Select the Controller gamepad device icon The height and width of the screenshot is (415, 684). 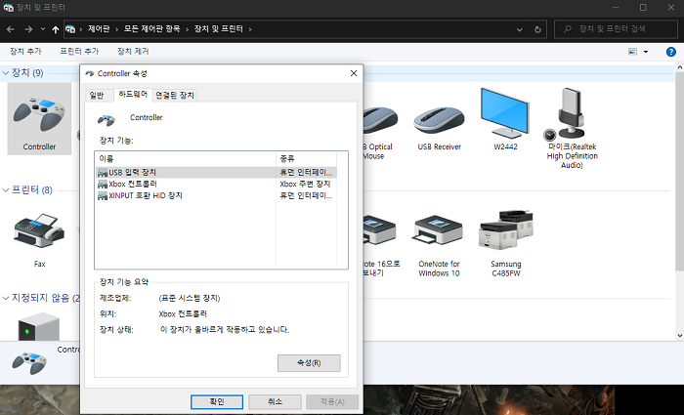(x=39, y=115)
